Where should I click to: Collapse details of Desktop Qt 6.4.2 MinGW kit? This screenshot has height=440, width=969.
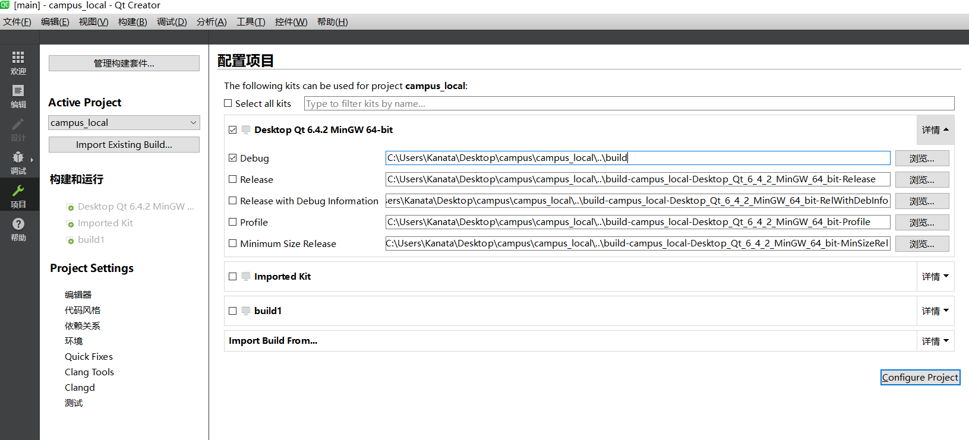(935, 130)
